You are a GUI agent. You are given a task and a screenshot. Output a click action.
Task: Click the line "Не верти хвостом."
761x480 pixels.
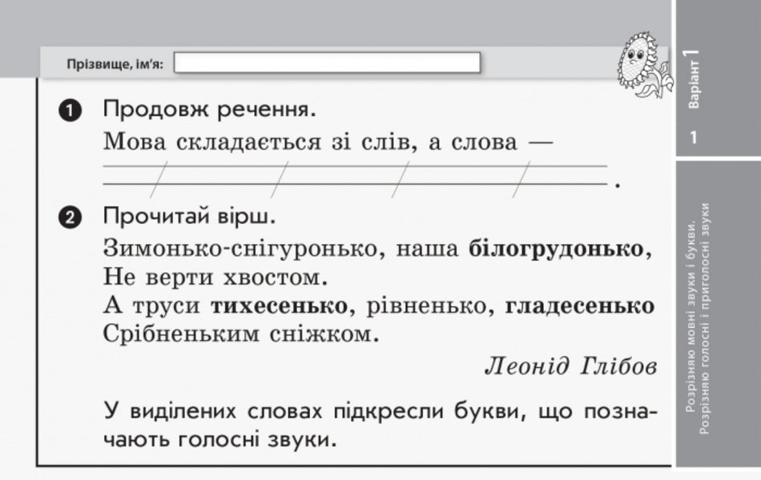pos(215,278)
